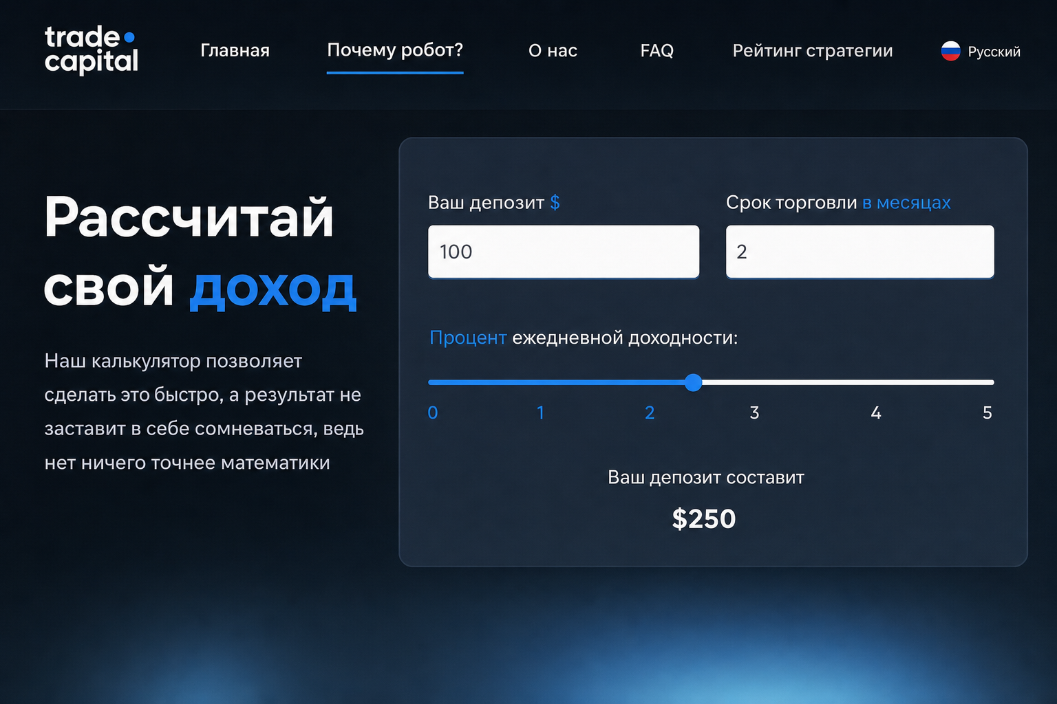Image resolution: width=1057 pixels, height=704 pixels.
Task: Click the Russian flag icon
Action: pyautogui.click(x=950, y=51)
